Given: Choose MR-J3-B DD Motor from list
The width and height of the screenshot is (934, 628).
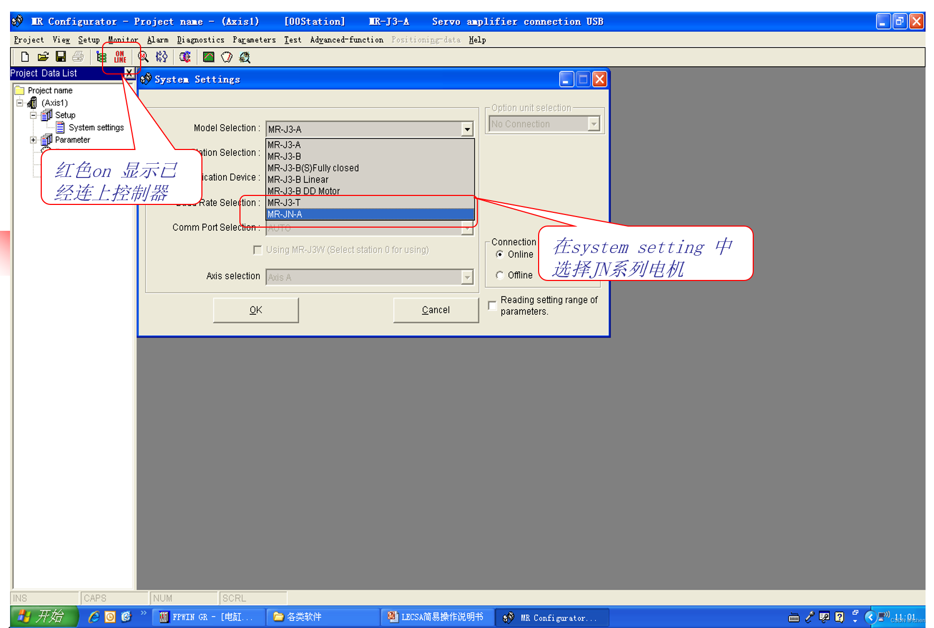Looking at the screenshot, I should pyautogui.click(x=369, y=191).
